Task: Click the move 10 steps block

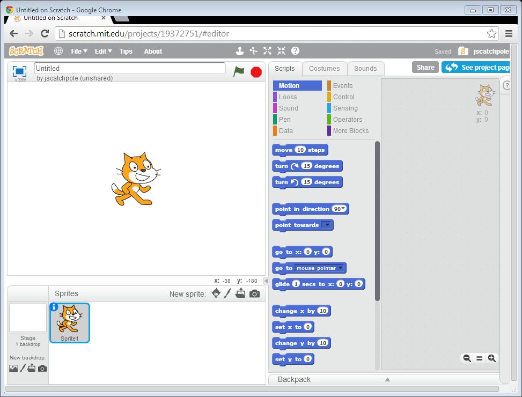Action: (300, 150)
